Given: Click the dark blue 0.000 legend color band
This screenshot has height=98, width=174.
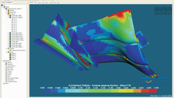Looking at the screenshot, I should (x=46, y=91).
